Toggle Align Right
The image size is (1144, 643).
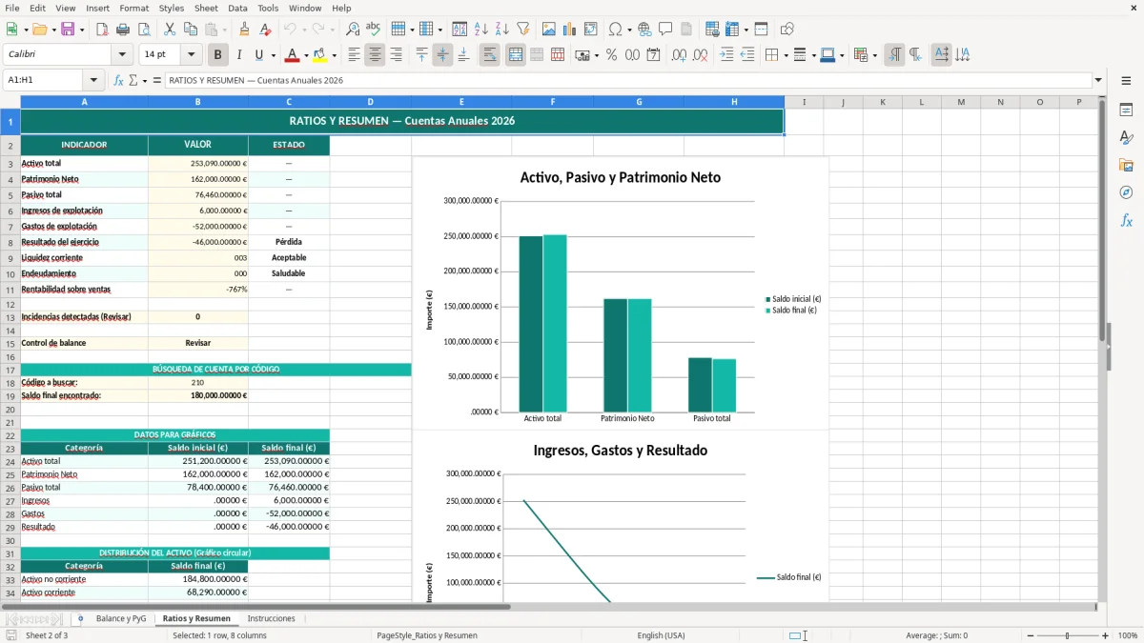396,55
